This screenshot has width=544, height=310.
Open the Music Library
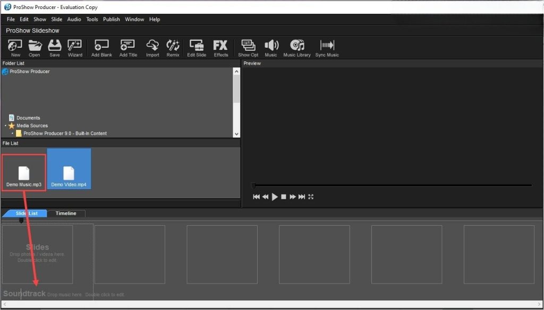(x=296, y=47)
